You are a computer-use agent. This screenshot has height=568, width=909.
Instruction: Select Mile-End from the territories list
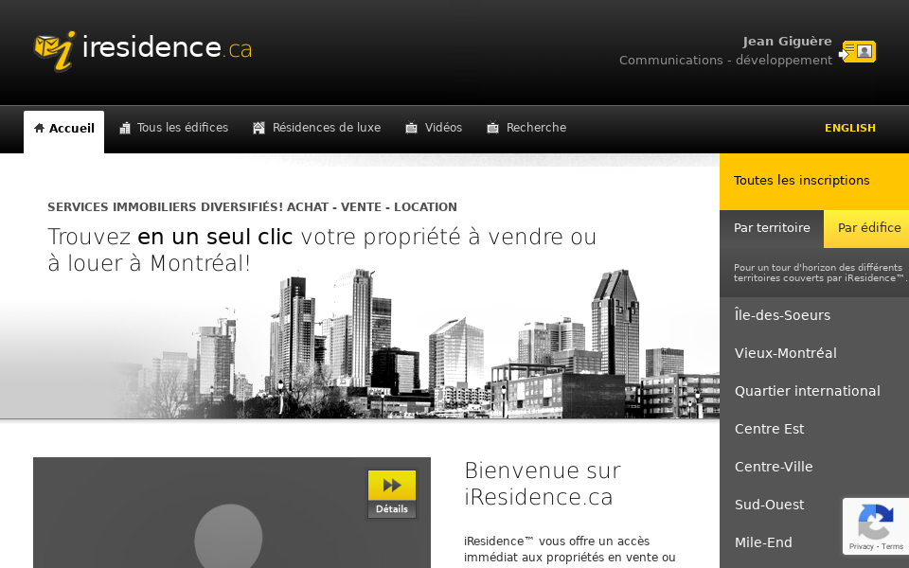[763, 542]
